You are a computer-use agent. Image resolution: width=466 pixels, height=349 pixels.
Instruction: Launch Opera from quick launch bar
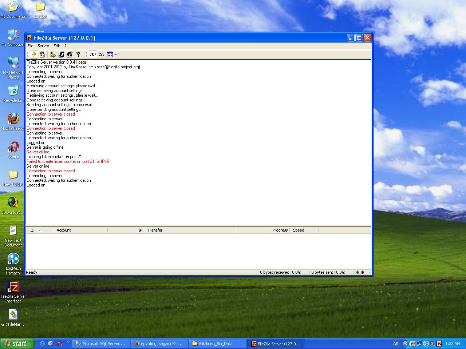coord(60,344)
